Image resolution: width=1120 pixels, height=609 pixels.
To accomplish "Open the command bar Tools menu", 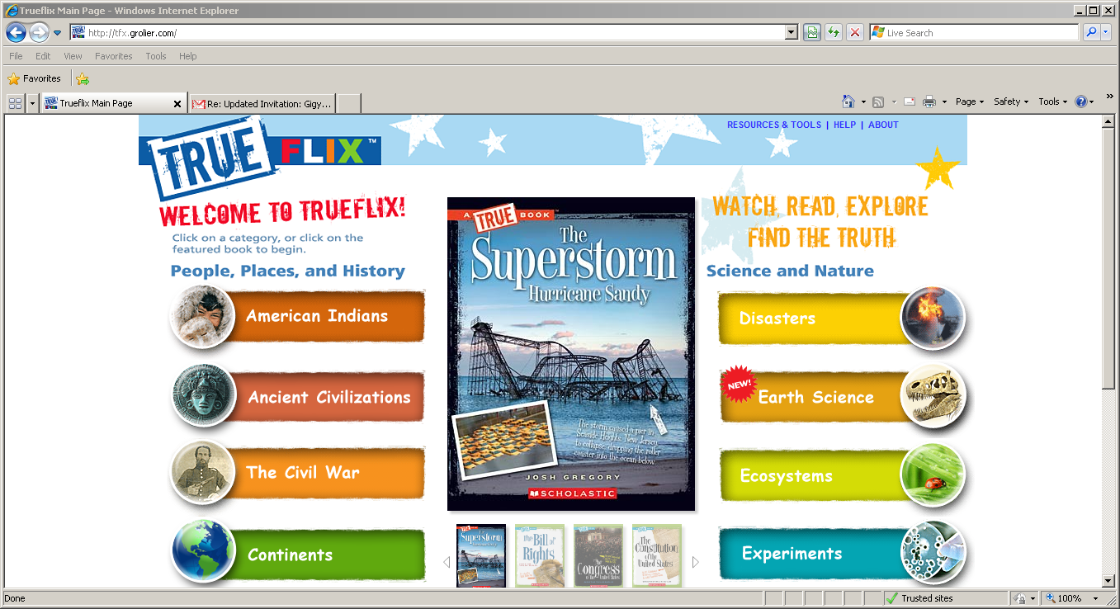I will pos(1053,101).
